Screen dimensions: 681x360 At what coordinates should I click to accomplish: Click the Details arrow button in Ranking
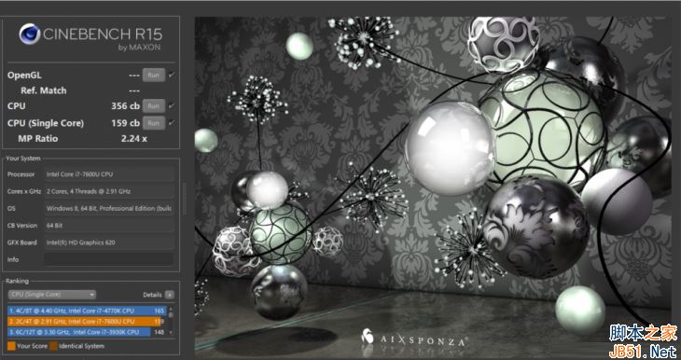[x=170, y=295]
